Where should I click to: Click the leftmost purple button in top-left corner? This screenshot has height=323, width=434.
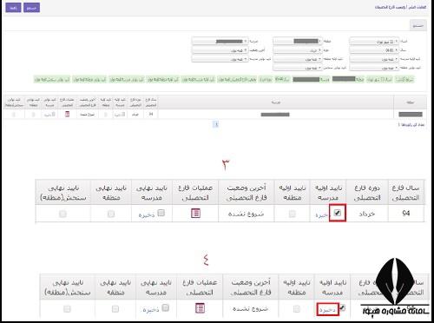click(13, 8)
